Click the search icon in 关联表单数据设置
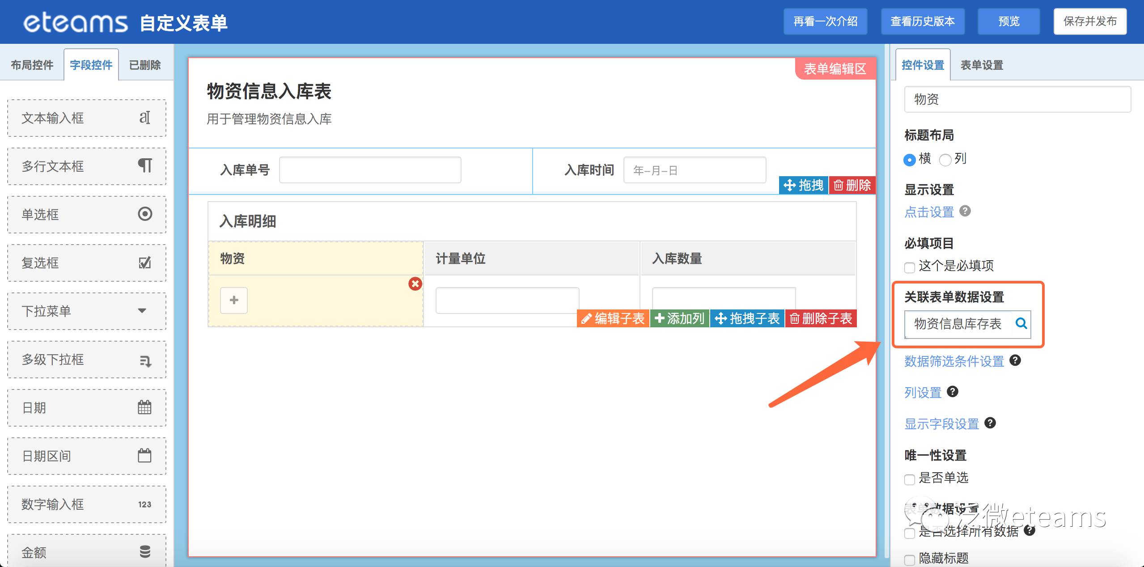This screenshot has width=1144, height=567. [x=1021, y=323]
